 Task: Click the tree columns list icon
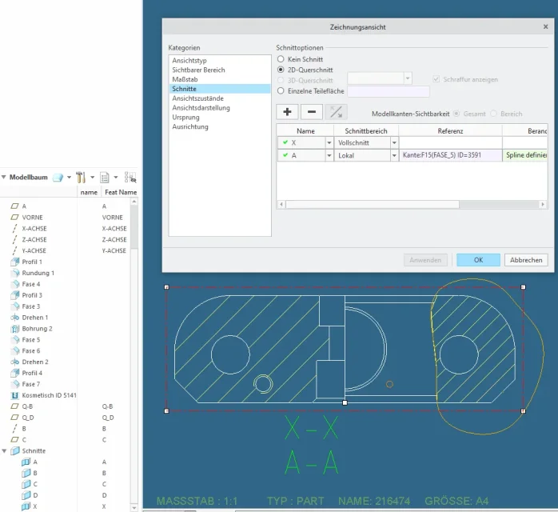(105, 178)
